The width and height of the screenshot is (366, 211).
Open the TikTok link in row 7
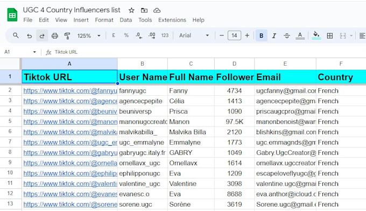pos(70,143)
